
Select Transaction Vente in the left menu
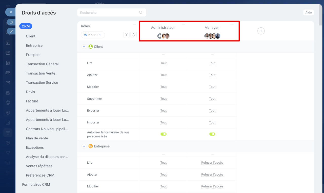click(x=40, y=73)
